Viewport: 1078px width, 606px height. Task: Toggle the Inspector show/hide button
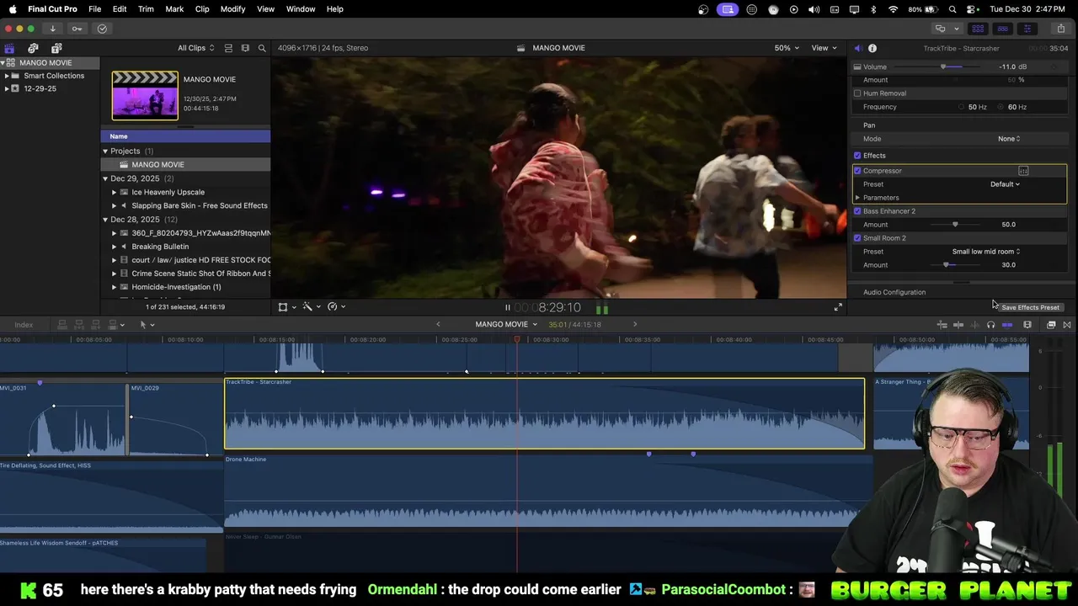pyautogui.click(x=1027, y=29)
